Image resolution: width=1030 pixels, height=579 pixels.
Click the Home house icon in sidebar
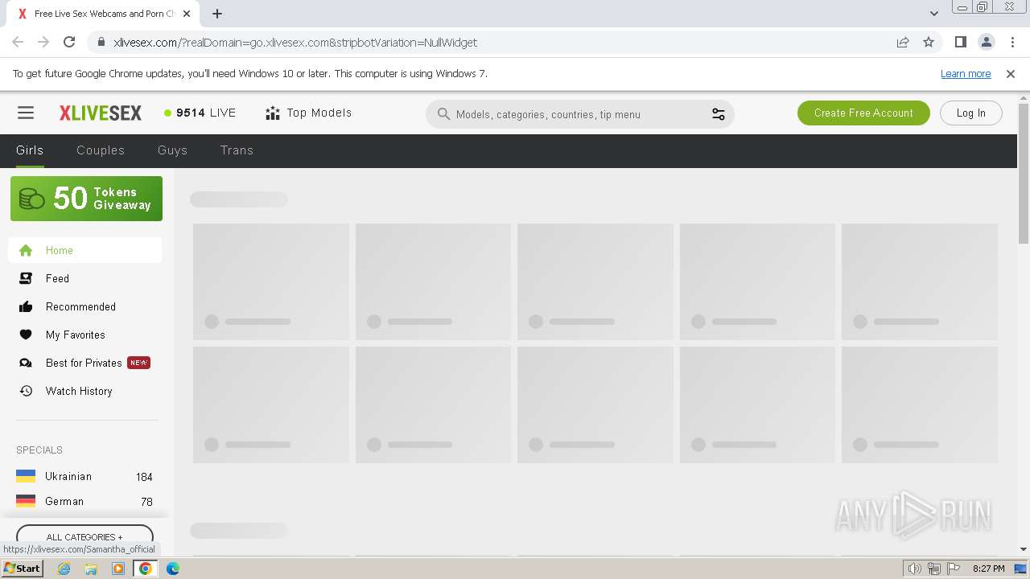coord(26,250)
